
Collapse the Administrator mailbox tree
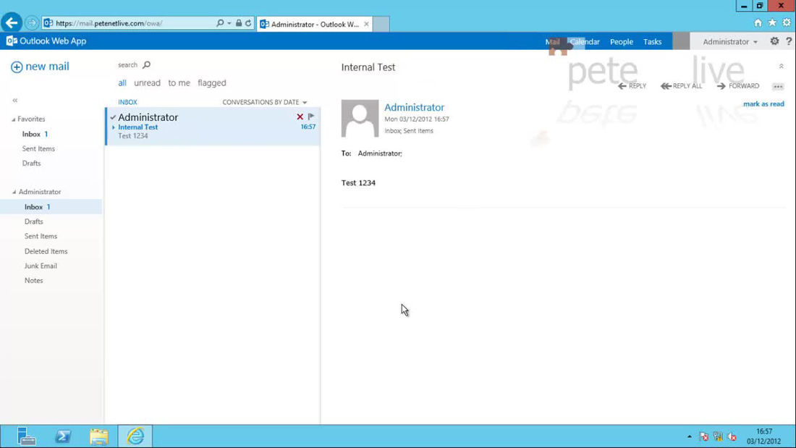click(x=14, y=192)
